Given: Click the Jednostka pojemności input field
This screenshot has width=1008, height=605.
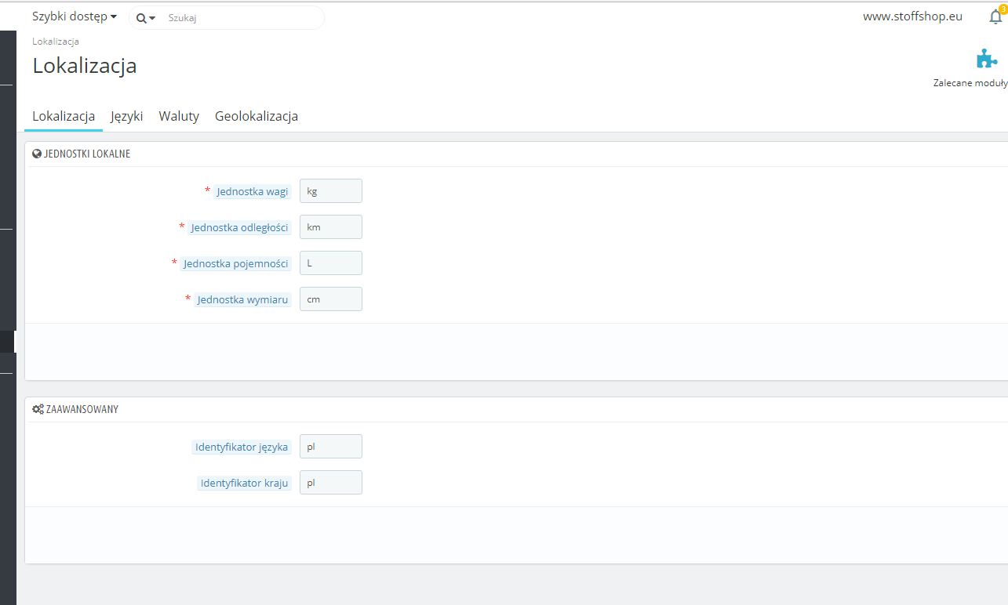Looking at the screenshot, I should pos(331,263).
